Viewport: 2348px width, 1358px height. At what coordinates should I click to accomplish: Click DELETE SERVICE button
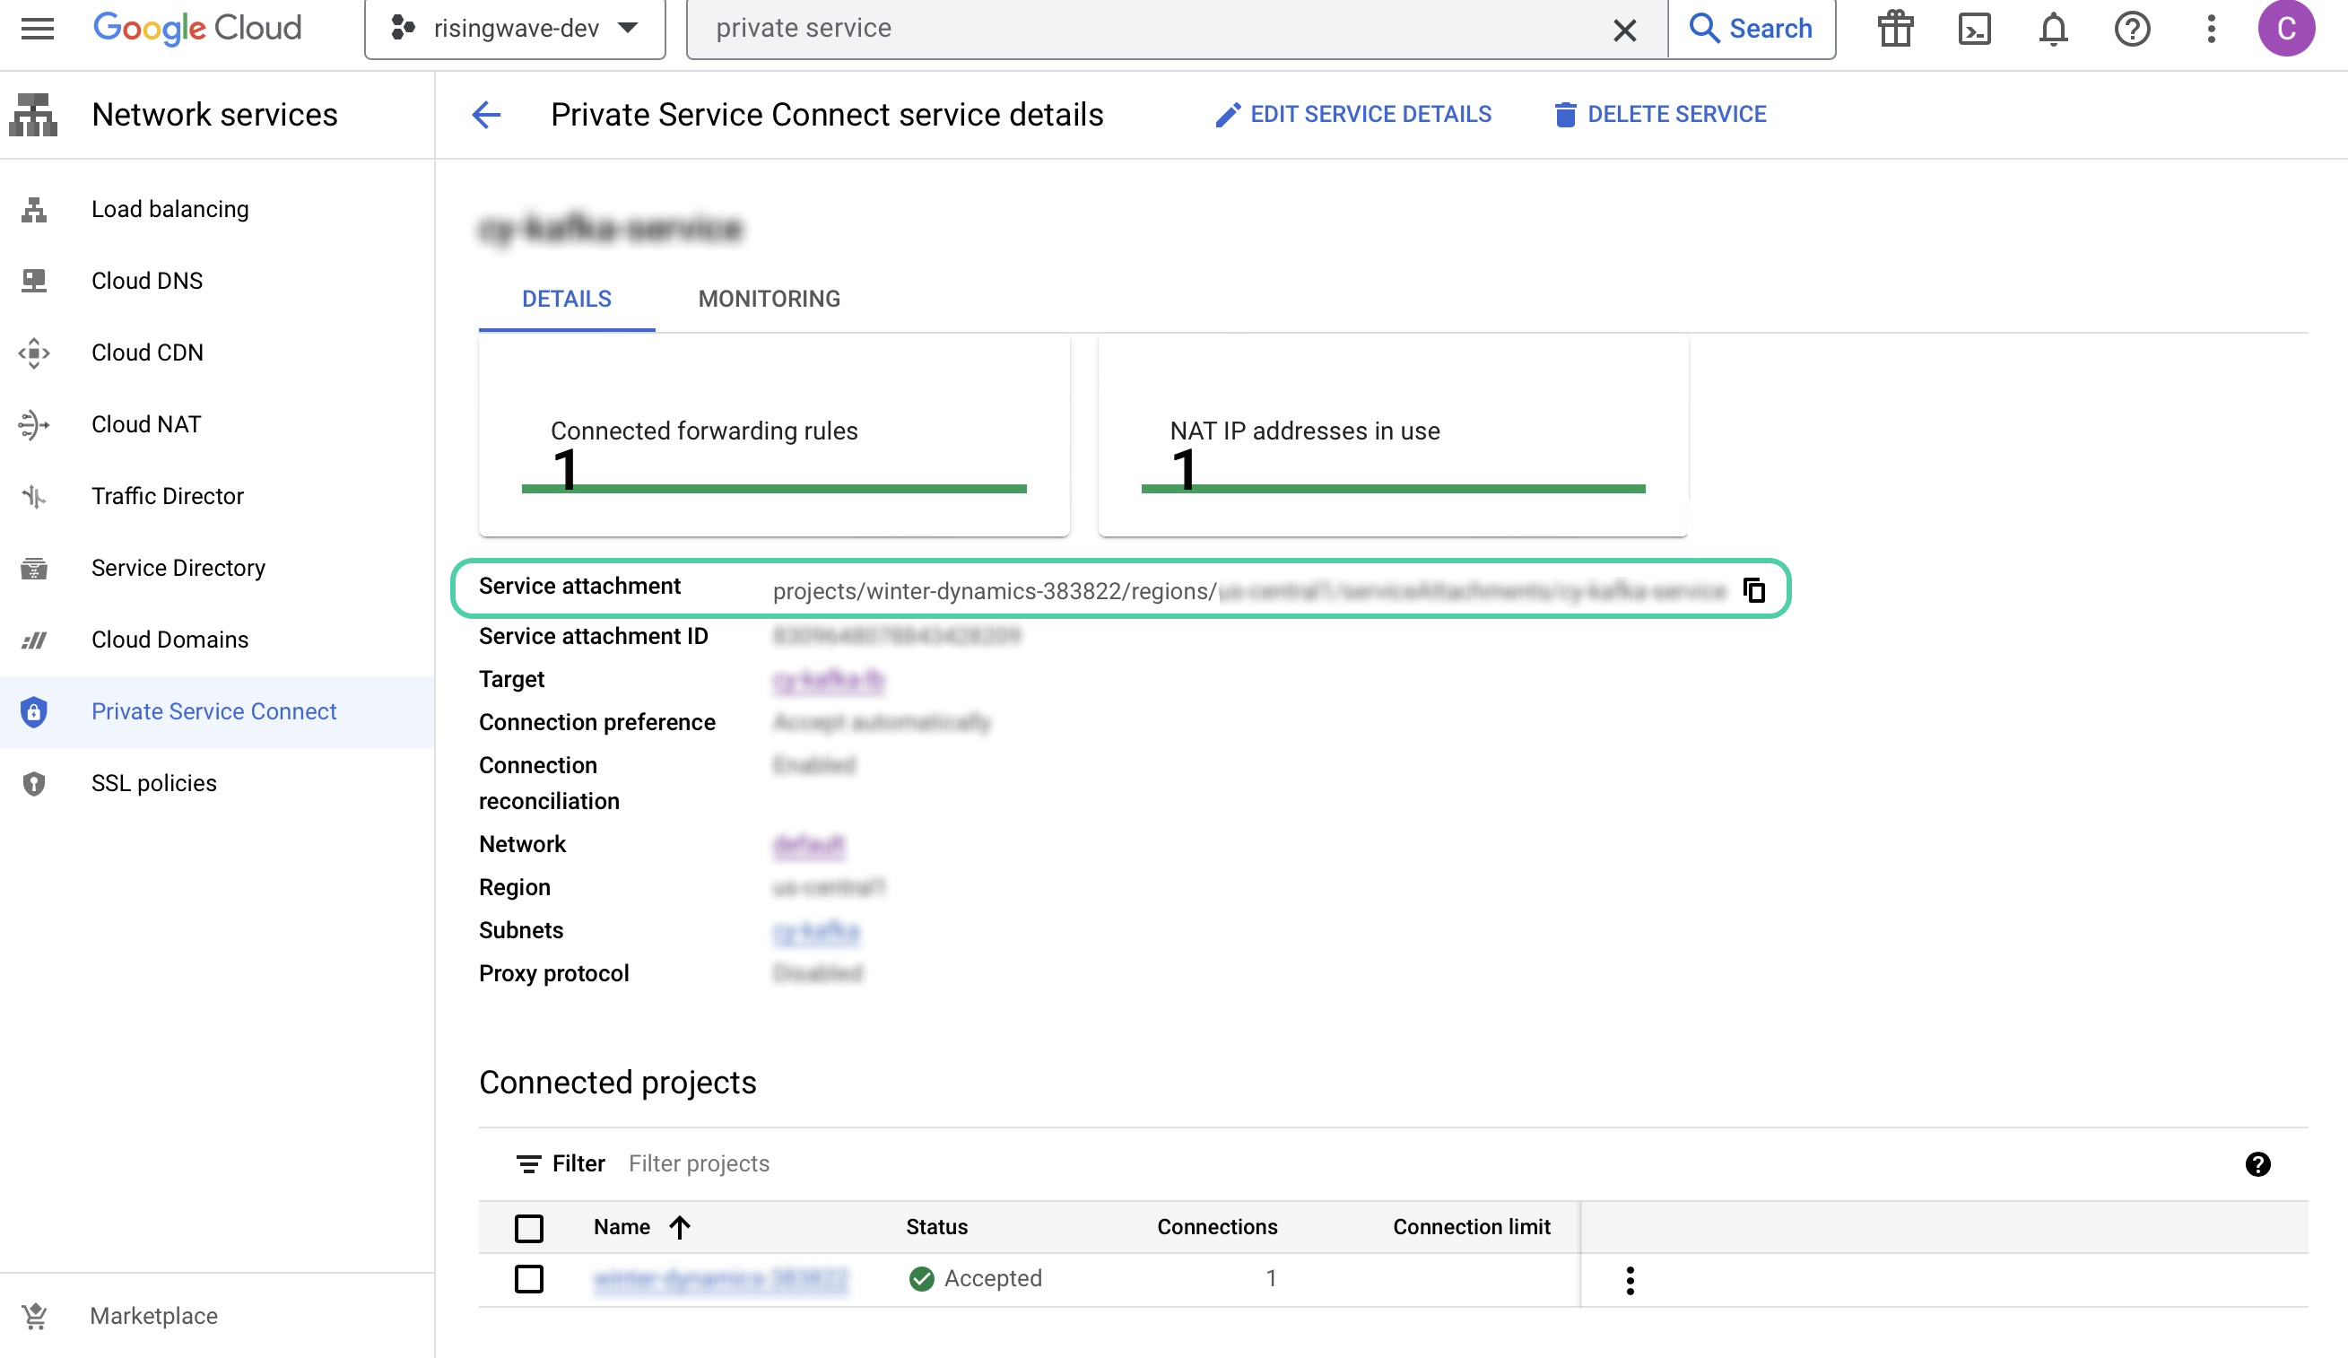pos(1660,114)
